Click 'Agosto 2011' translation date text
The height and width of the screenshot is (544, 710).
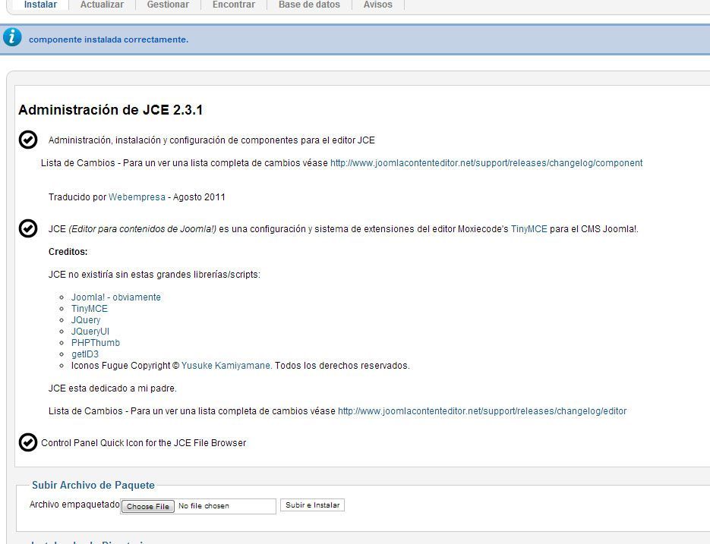tap(199, 197)
